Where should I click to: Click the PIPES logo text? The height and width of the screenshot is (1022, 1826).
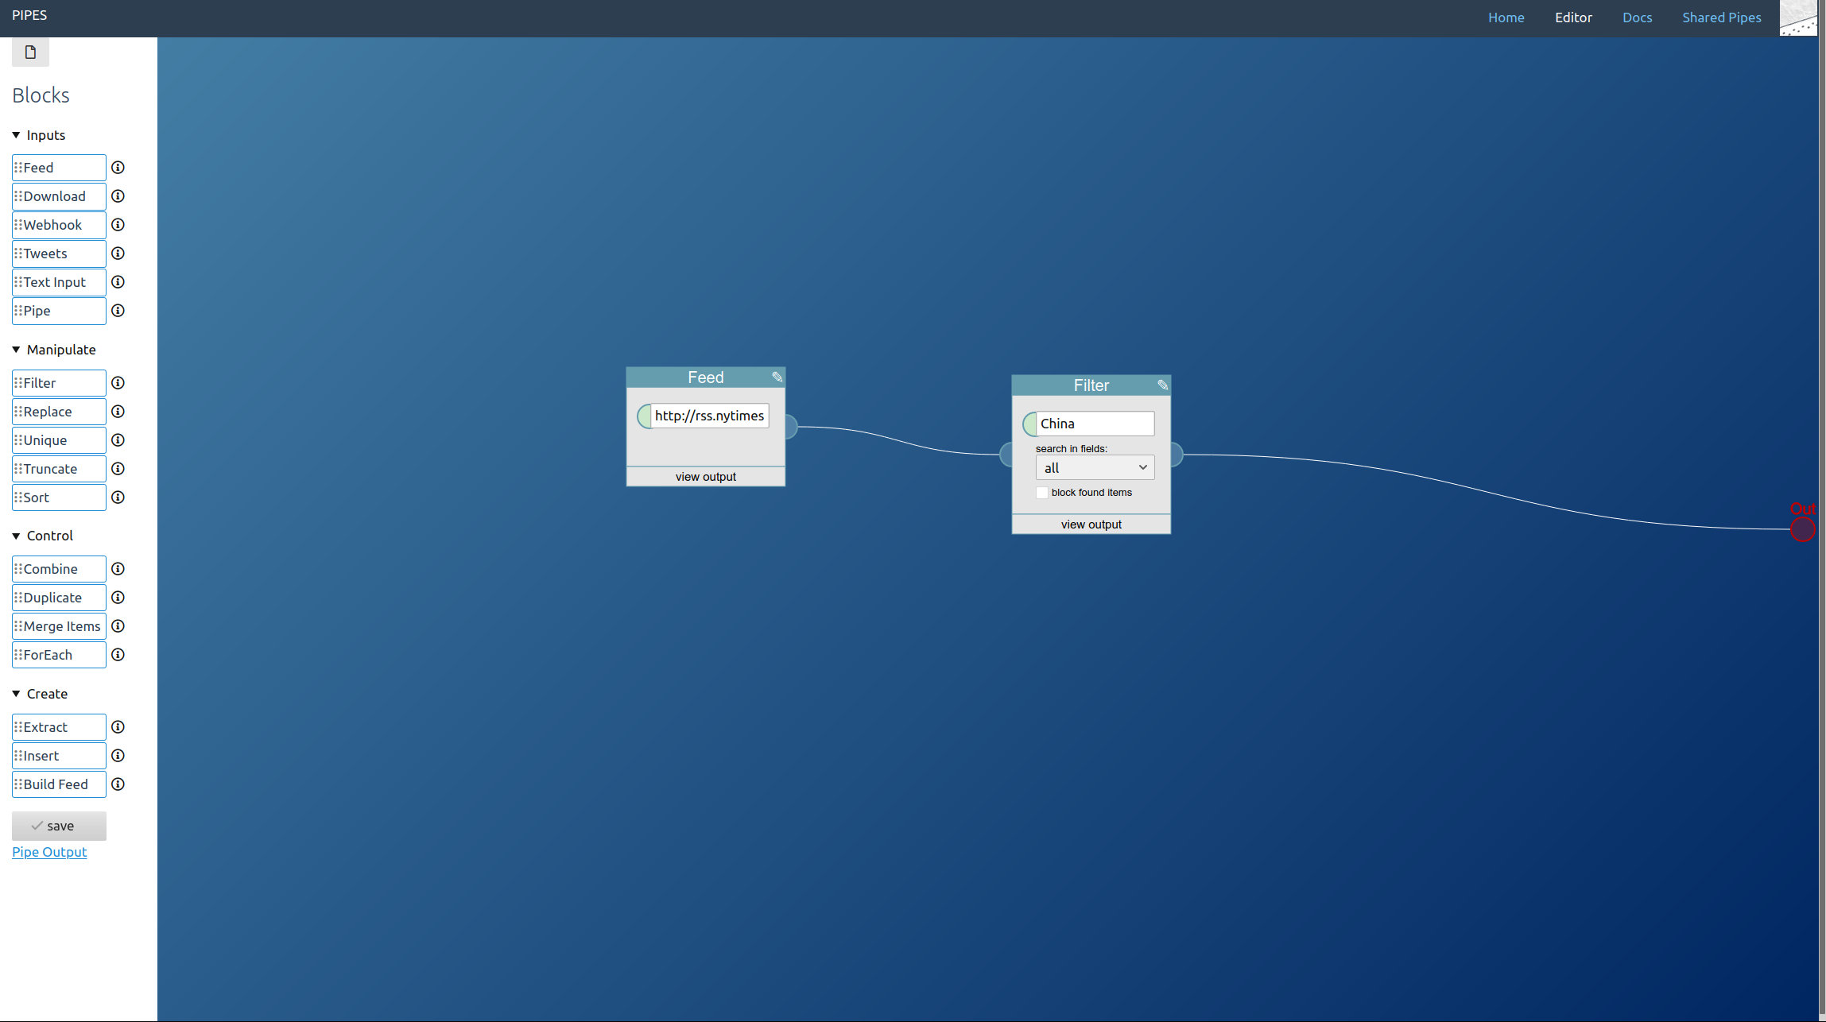[29, 15]
